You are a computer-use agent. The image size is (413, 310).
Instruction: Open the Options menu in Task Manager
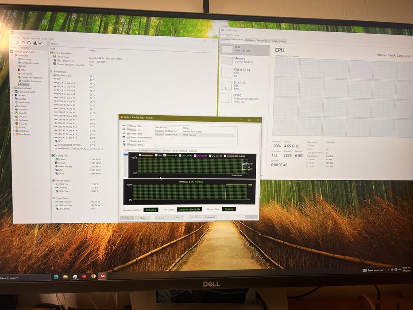229,35
